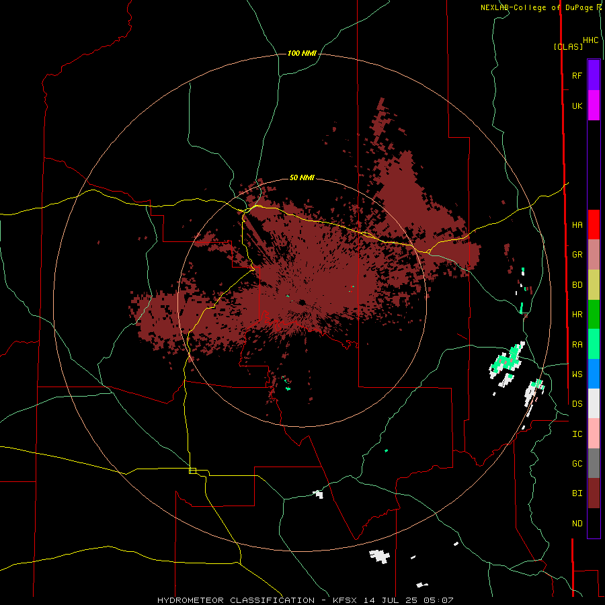The width and height of the screenshot is (605, 605).
Task: Click the '[CLAS]' legend heading
Action: [568, 46]
